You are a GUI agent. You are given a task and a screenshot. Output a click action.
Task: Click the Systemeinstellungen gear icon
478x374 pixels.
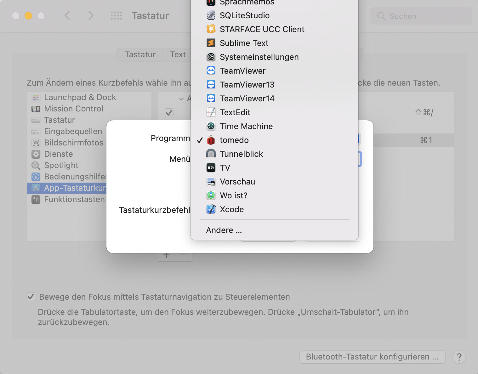211,57
